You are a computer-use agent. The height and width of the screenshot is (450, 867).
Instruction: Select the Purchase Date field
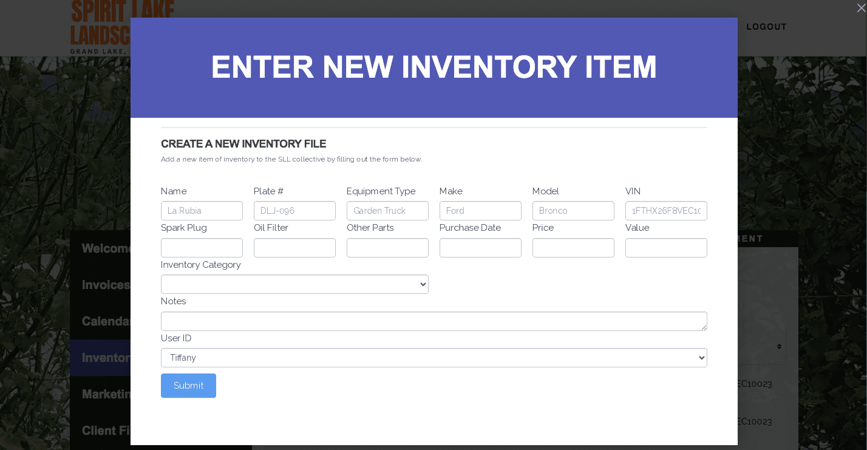pyautogui.click(x=480, y=248)
